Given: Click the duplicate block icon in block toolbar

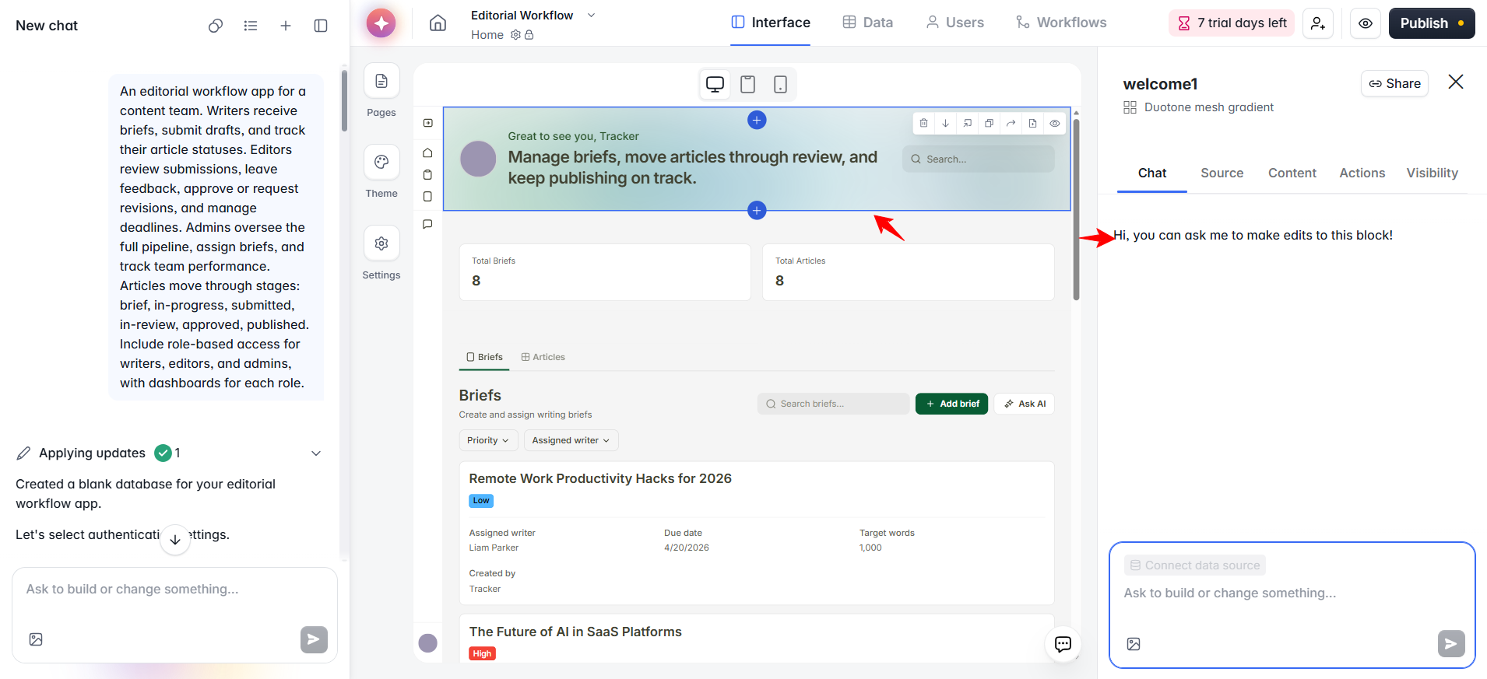Looking at the screenshot, I should [x=989, y=123].
